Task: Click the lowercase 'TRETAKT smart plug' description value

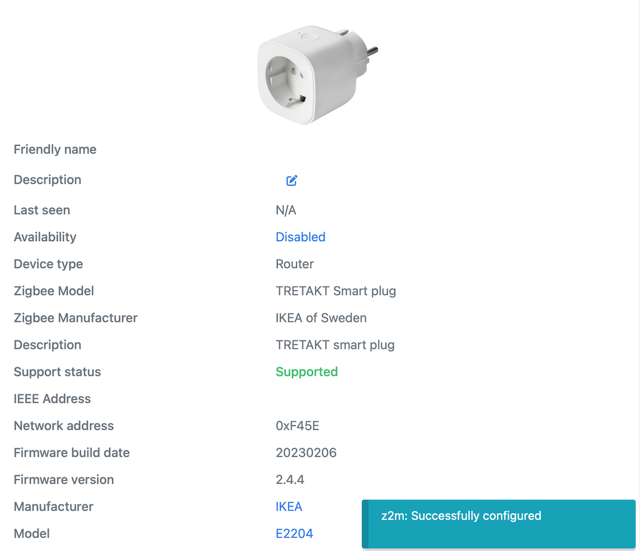Action: coord(335,345)
